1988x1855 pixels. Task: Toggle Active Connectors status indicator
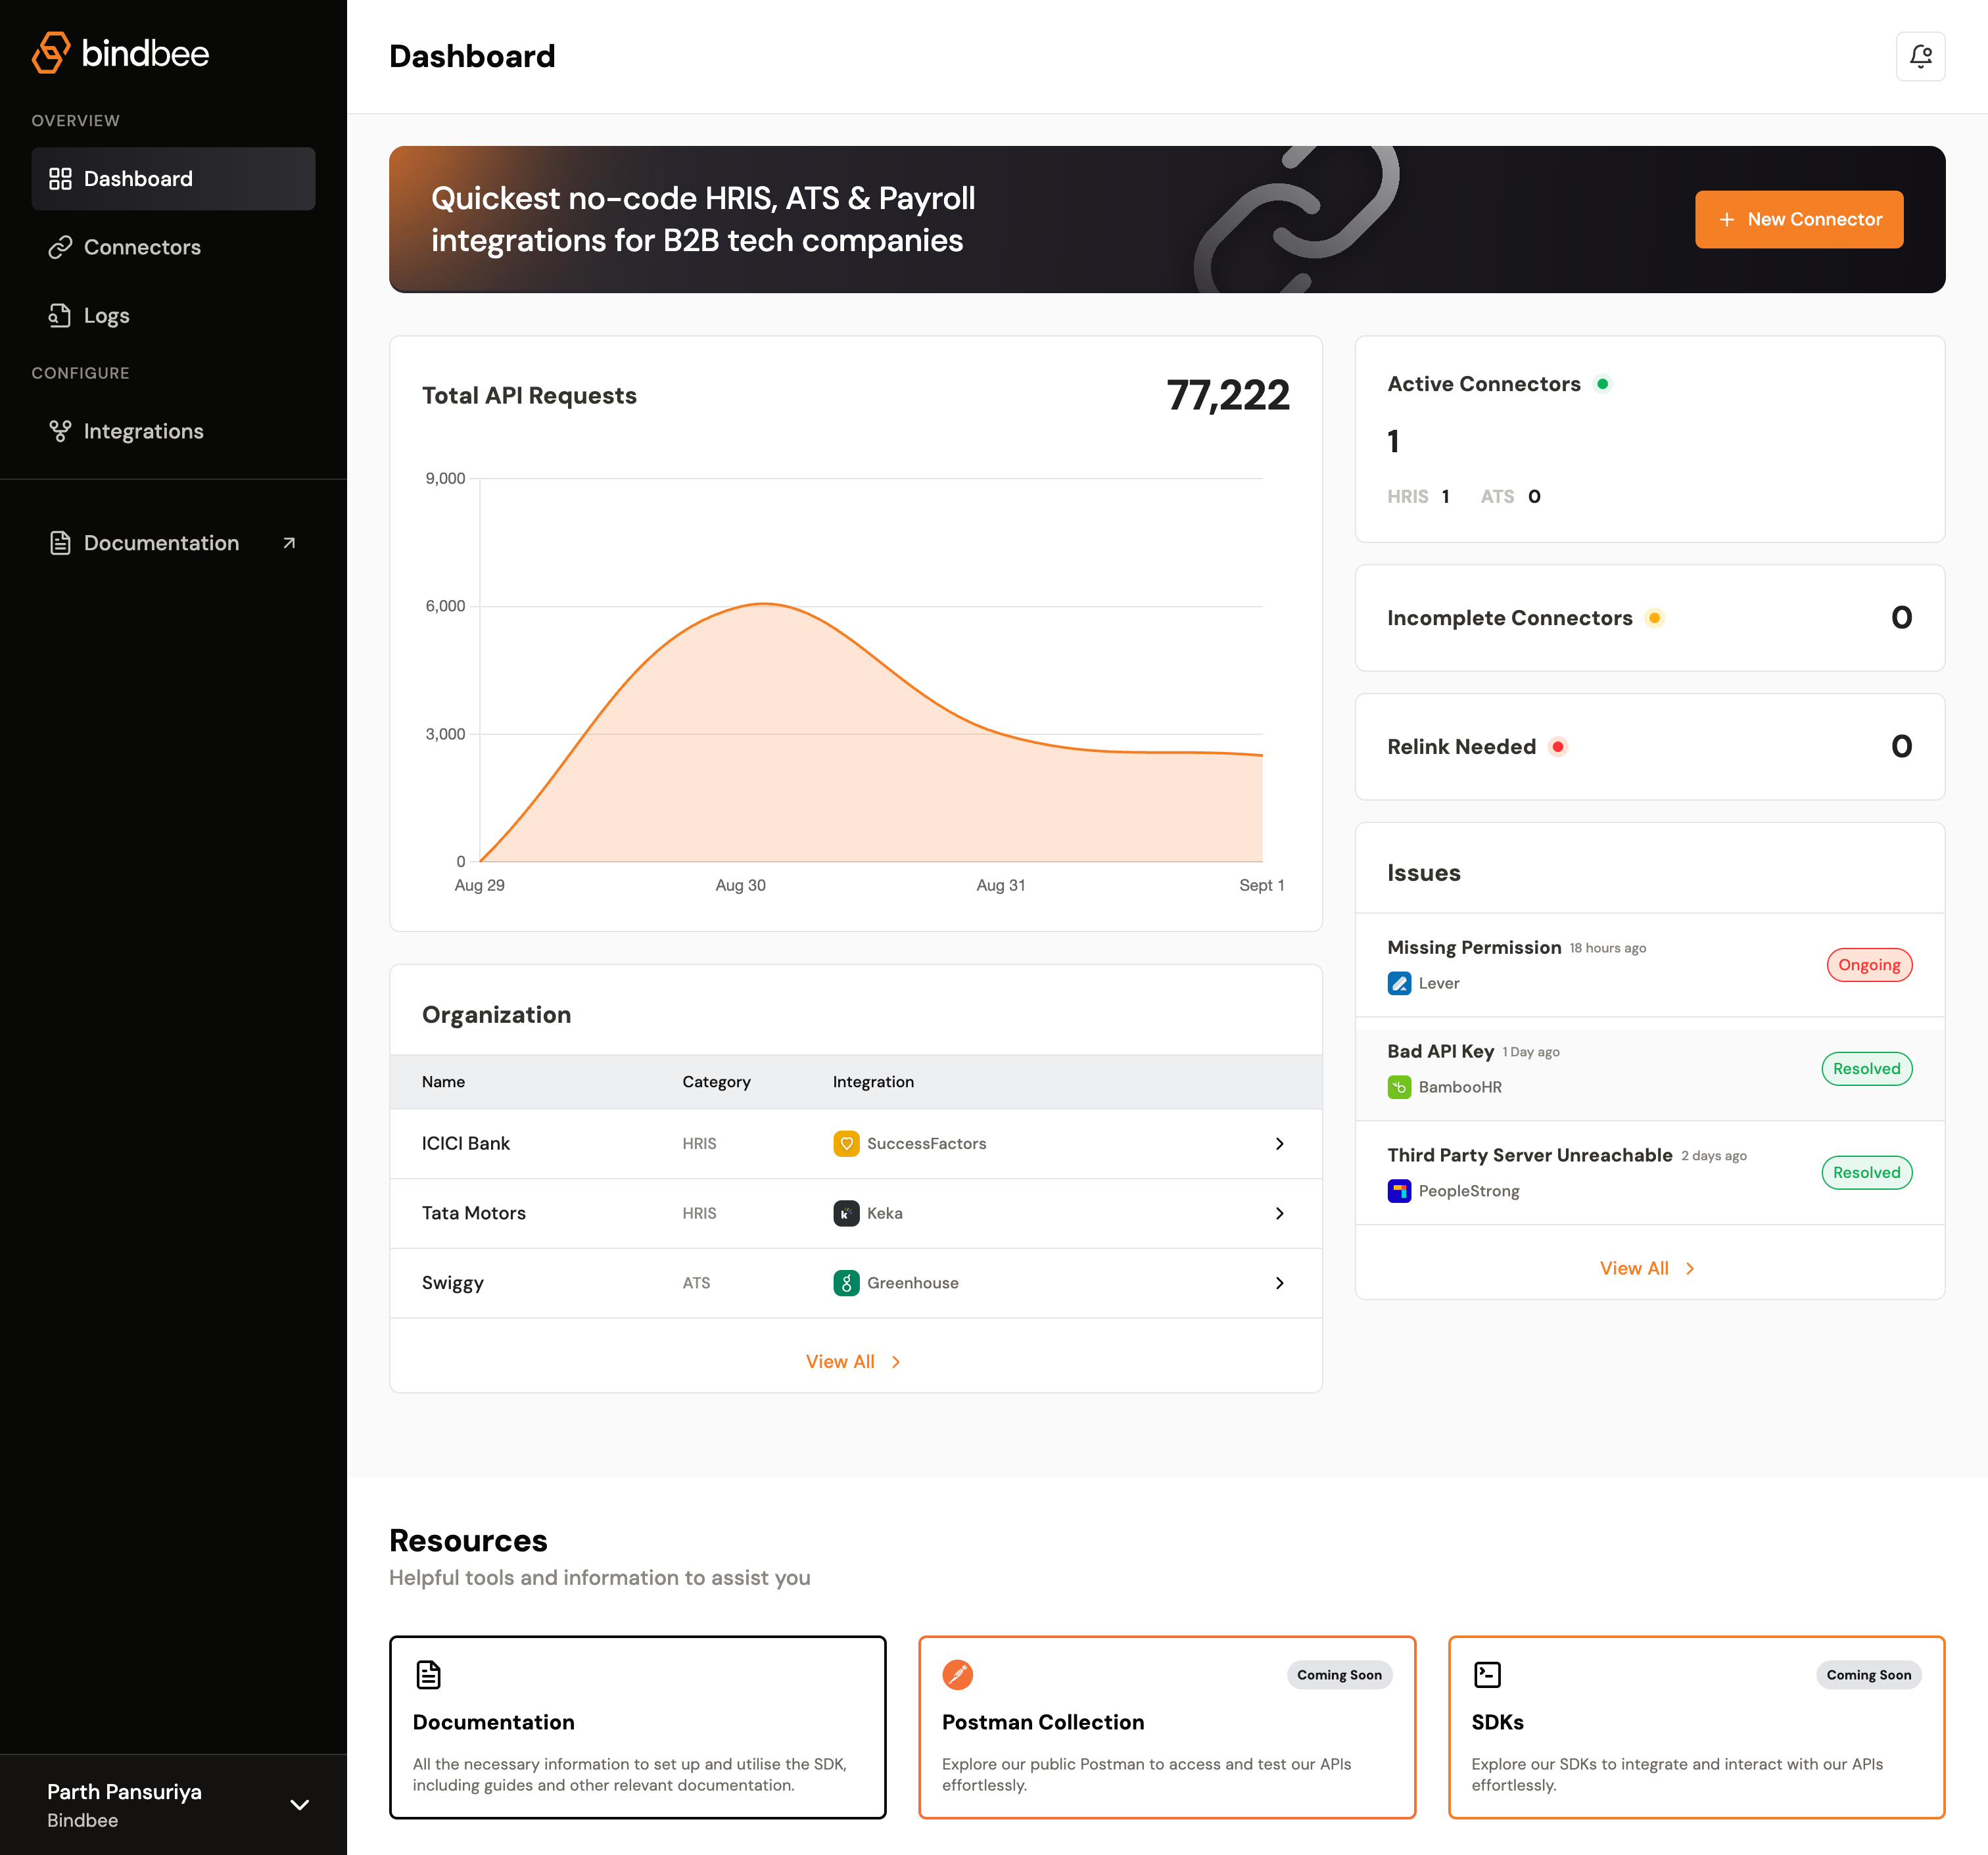[x=1601, y=383]
